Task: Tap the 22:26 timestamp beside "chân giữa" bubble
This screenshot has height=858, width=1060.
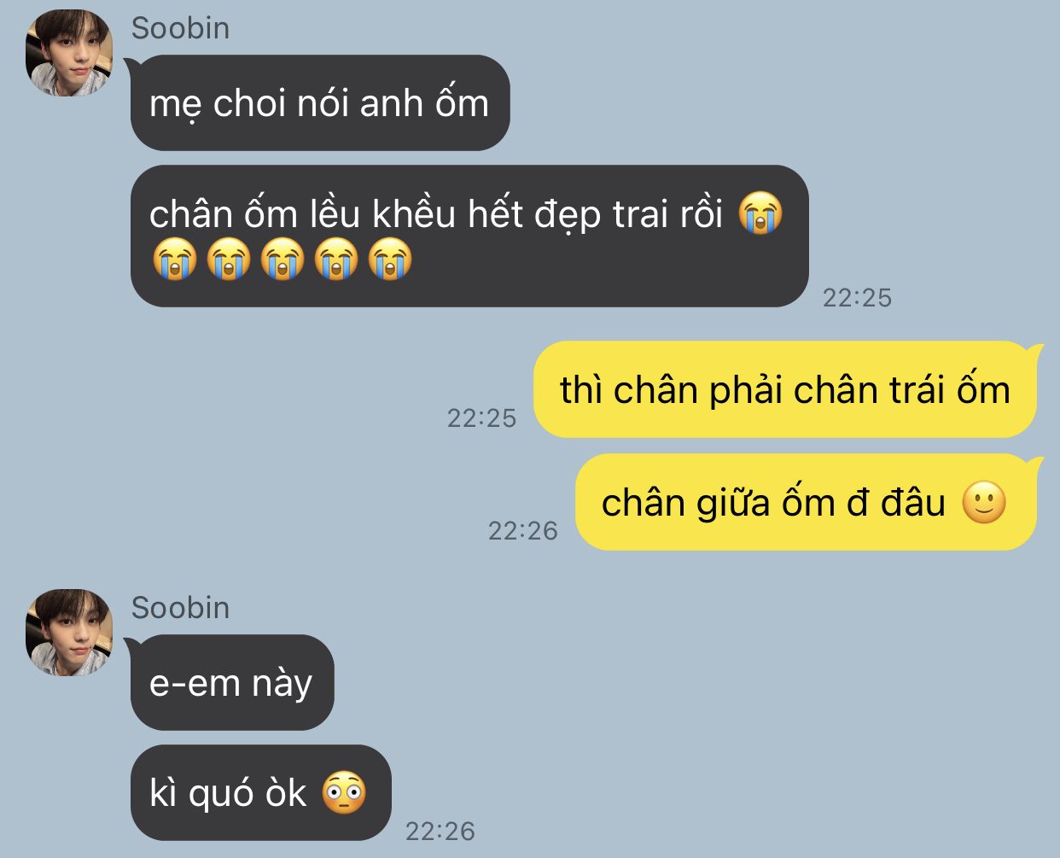Action: [x=522, y=530]
